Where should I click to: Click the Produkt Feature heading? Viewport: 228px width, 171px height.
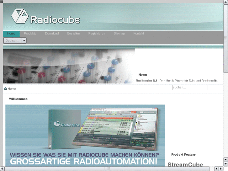(183, 155)
